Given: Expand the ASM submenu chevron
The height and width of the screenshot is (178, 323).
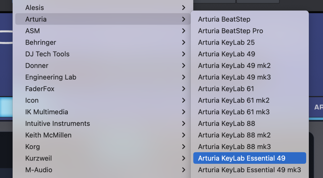Looking at the screenshot, I should 183,31.
